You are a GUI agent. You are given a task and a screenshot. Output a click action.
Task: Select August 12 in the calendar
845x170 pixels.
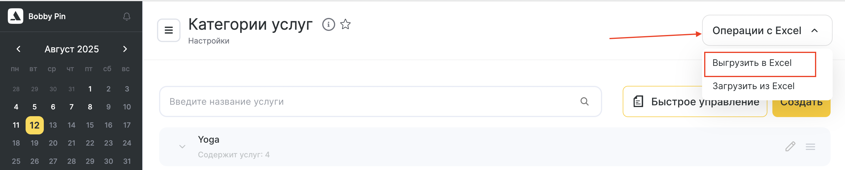(34, 125)
